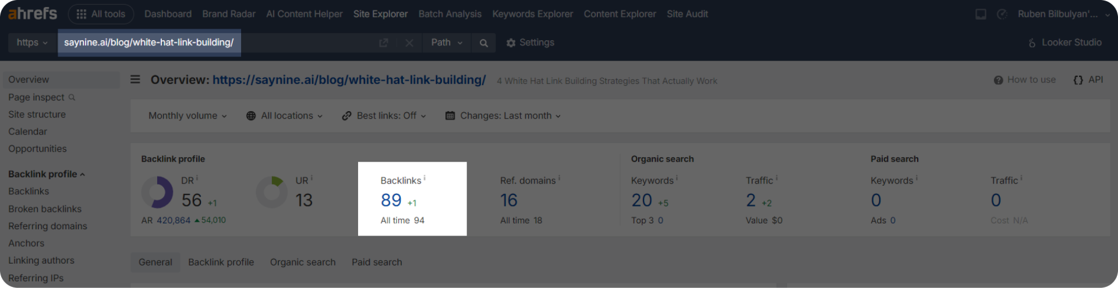The height and width of the screenshot is (288, 1118).
Task: Click the UR info icon
Action: pyautogui.click(x=312, y=178)
